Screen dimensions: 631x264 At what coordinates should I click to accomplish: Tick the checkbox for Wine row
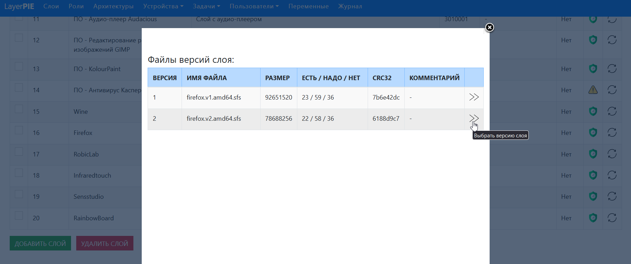point(19,109)
